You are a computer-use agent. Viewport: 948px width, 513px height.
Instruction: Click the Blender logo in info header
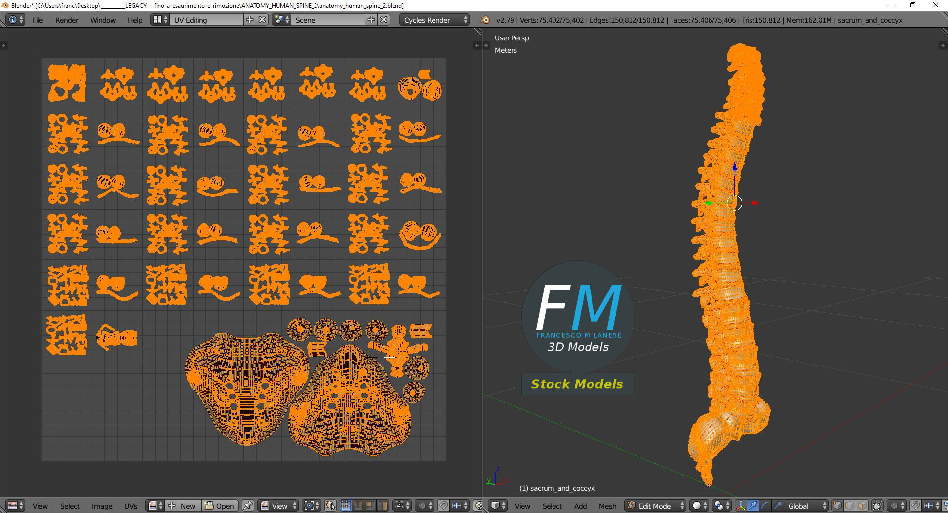coord(485,20)
